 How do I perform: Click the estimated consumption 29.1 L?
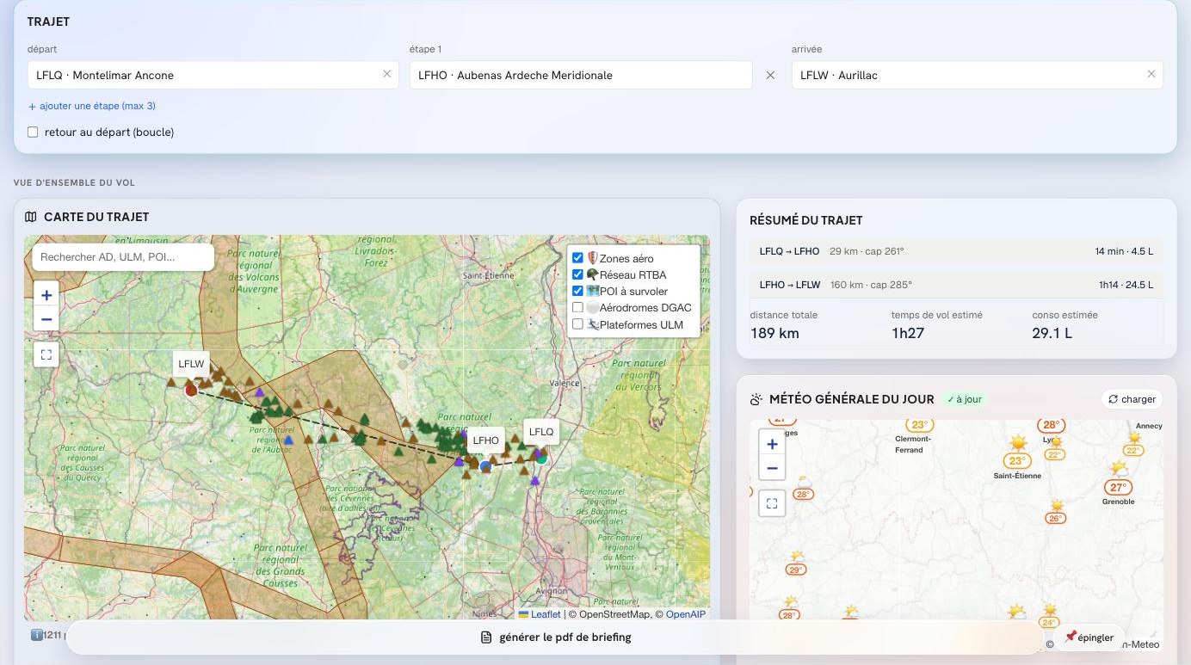click(1052, 333)
